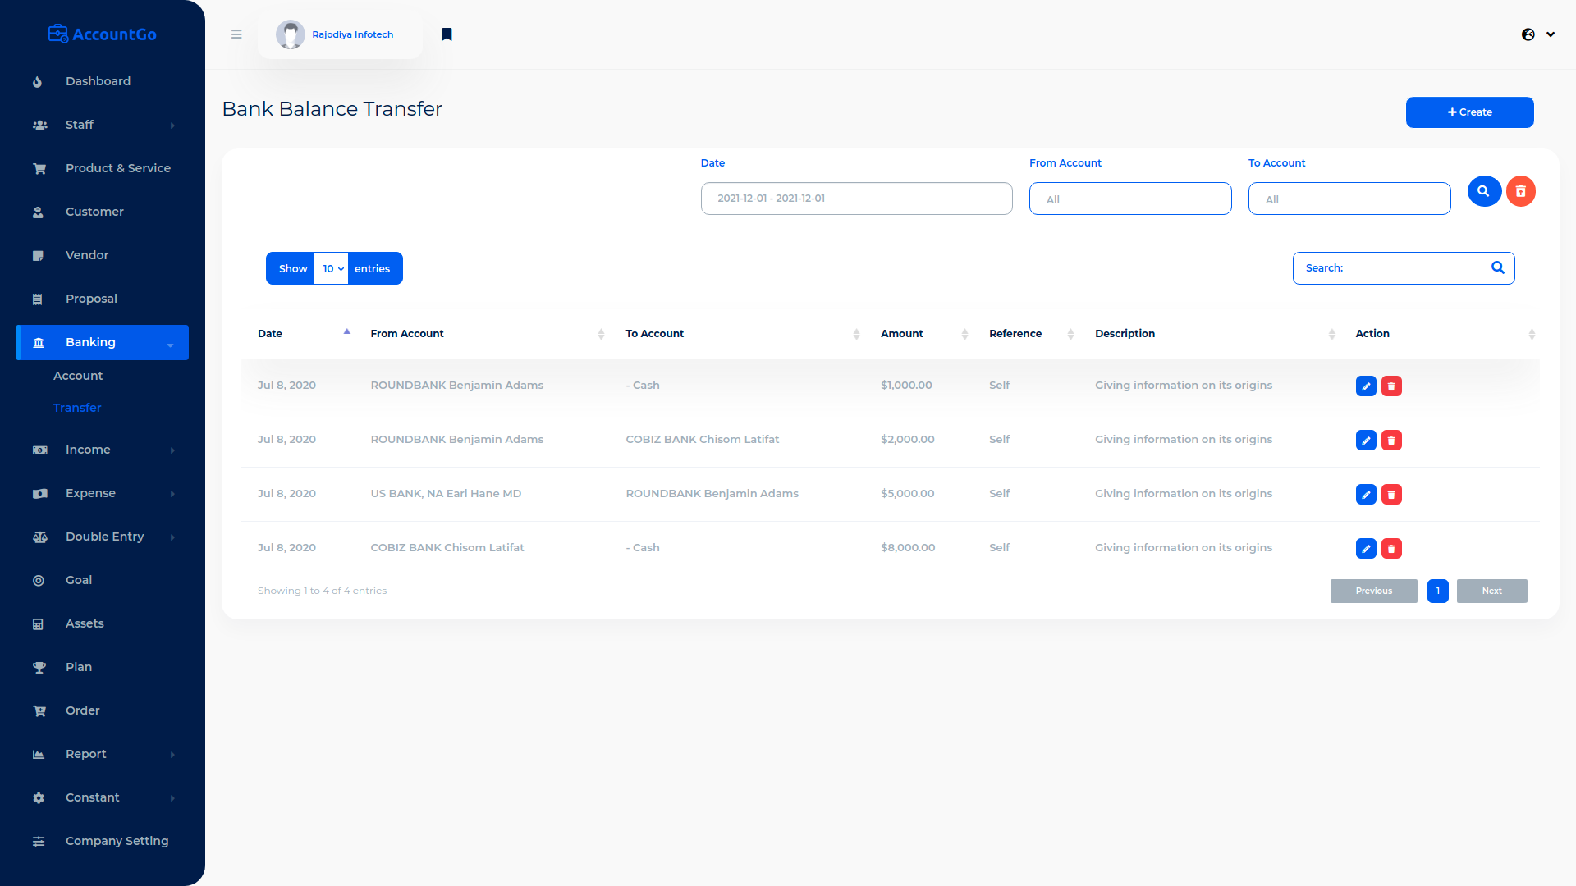Expand the Constant submenu
1576x886 pixels.
[x=103, y=797]
